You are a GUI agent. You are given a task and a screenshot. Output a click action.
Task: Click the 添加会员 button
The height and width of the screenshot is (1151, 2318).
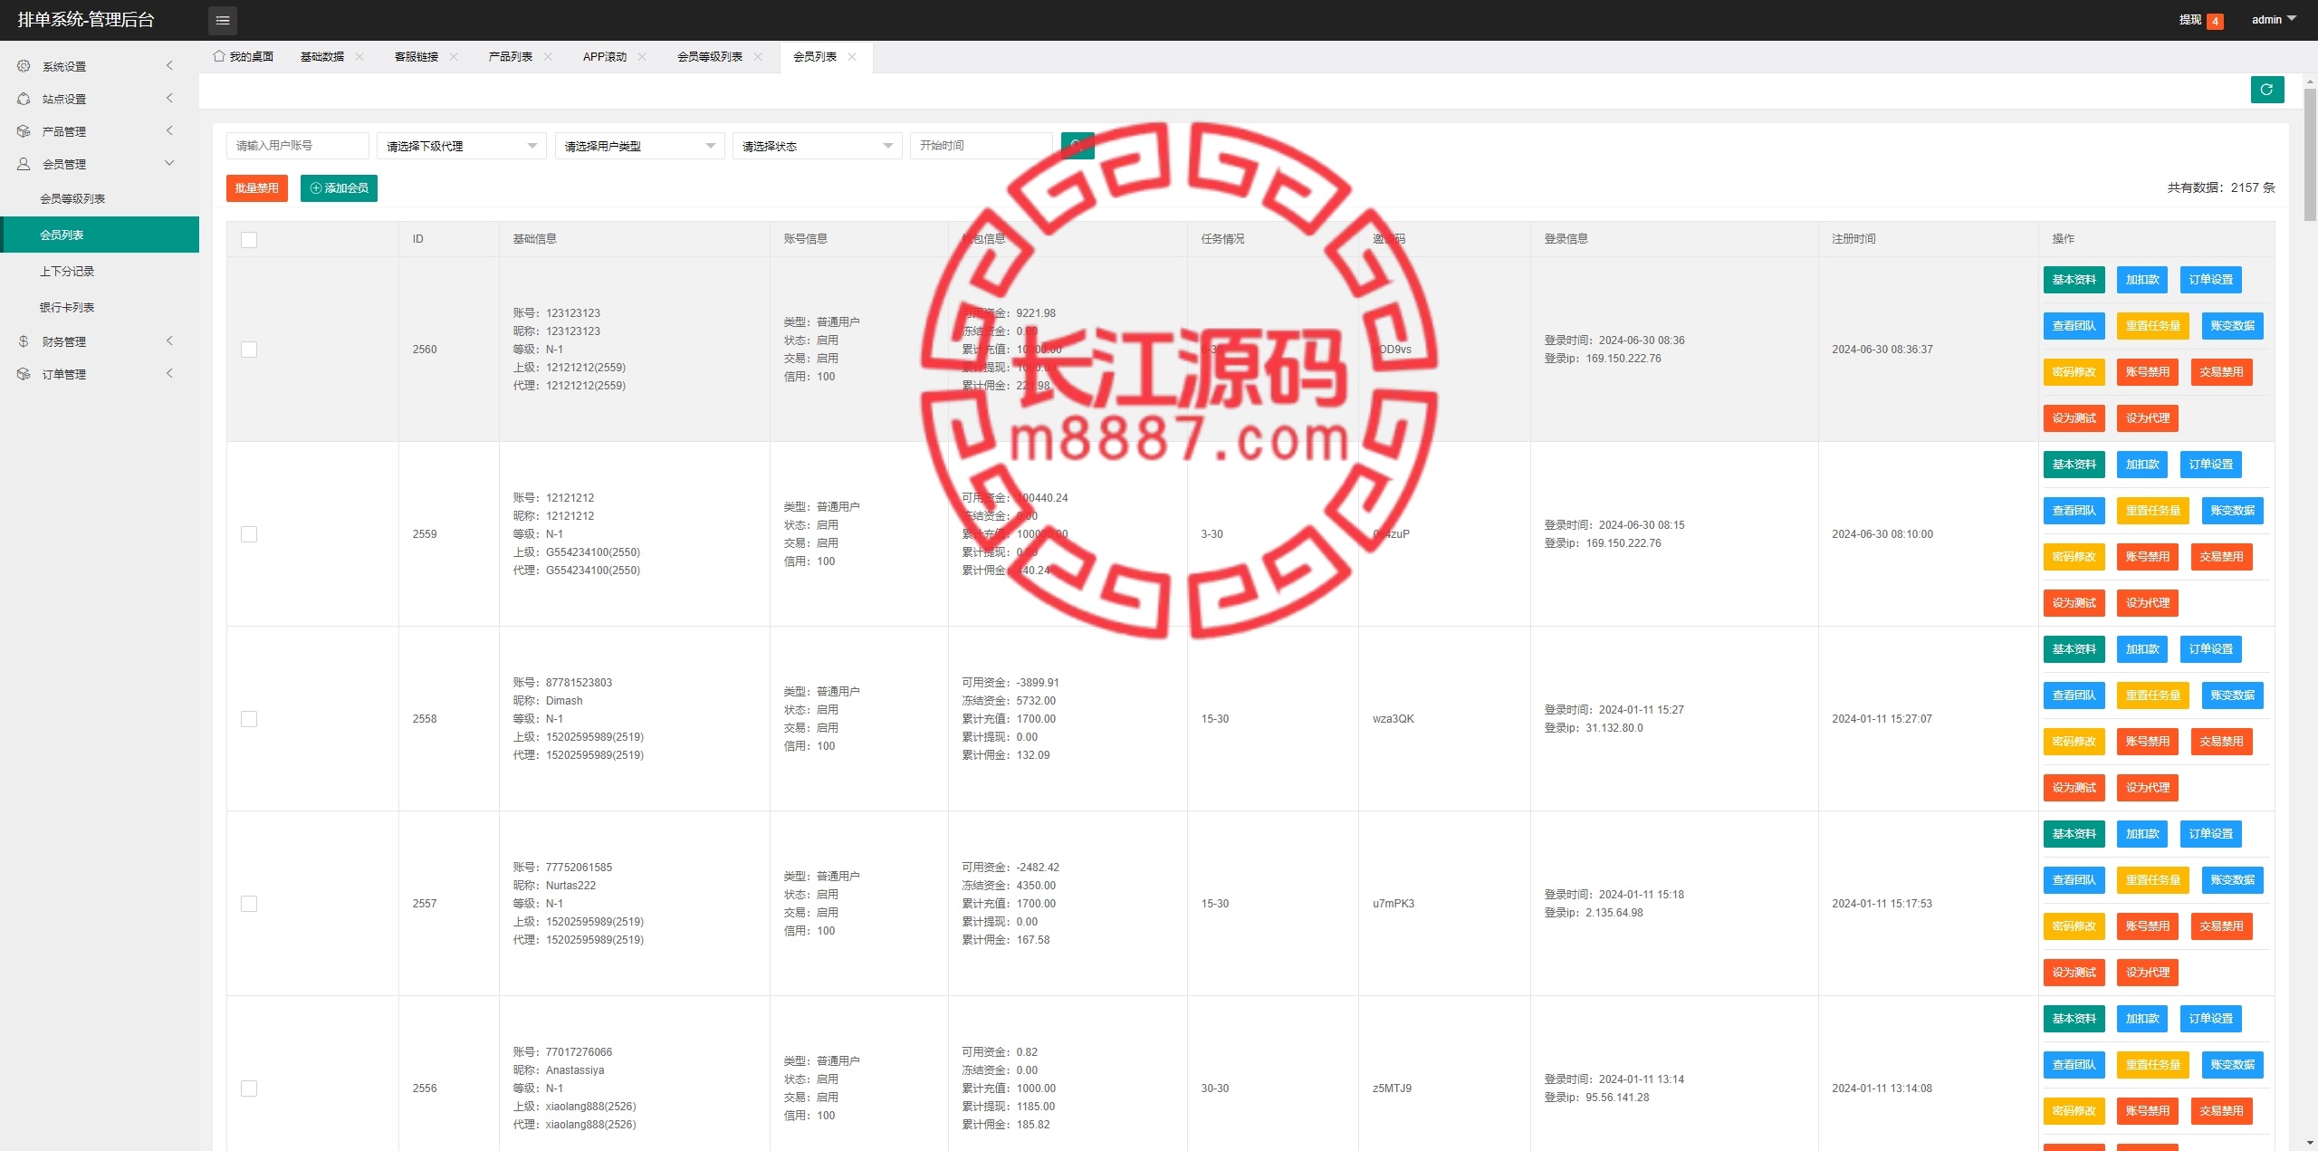339,188
